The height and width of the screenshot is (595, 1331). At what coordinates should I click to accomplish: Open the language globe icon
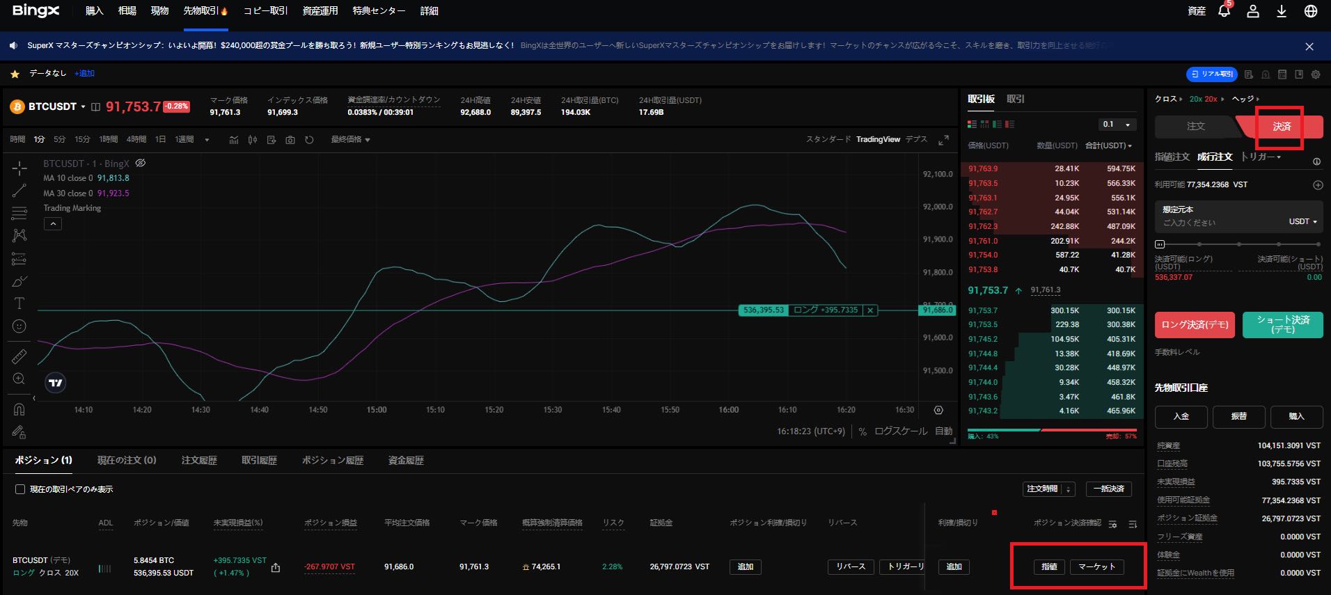coord(1310,11)
